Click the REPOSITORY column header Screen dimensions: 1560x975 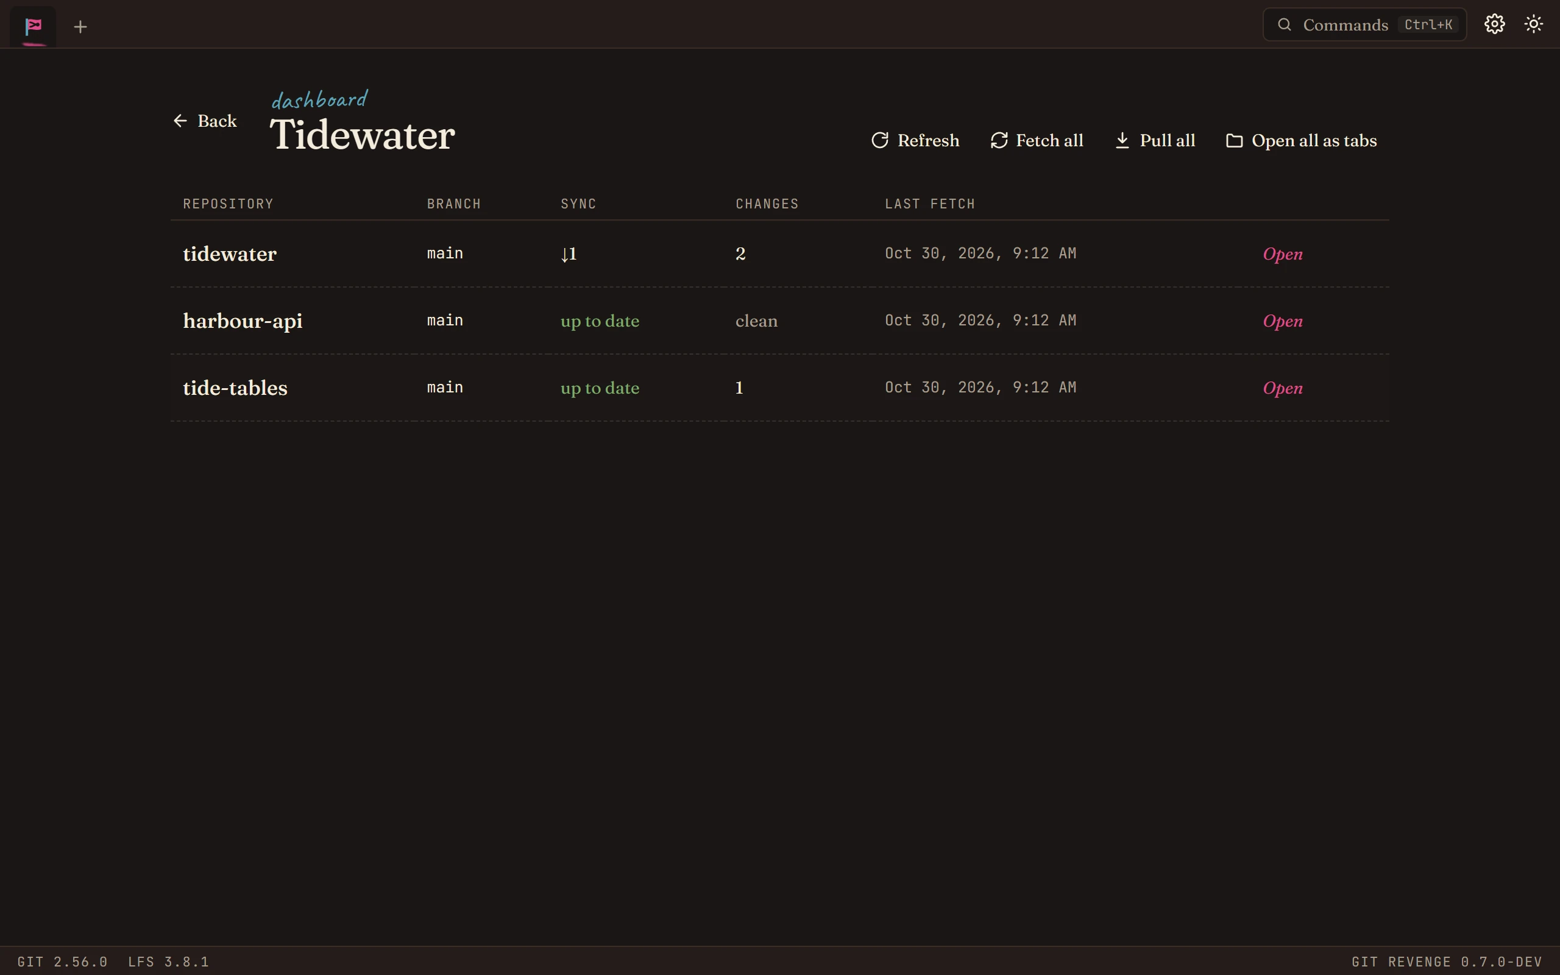pos(228,204)
